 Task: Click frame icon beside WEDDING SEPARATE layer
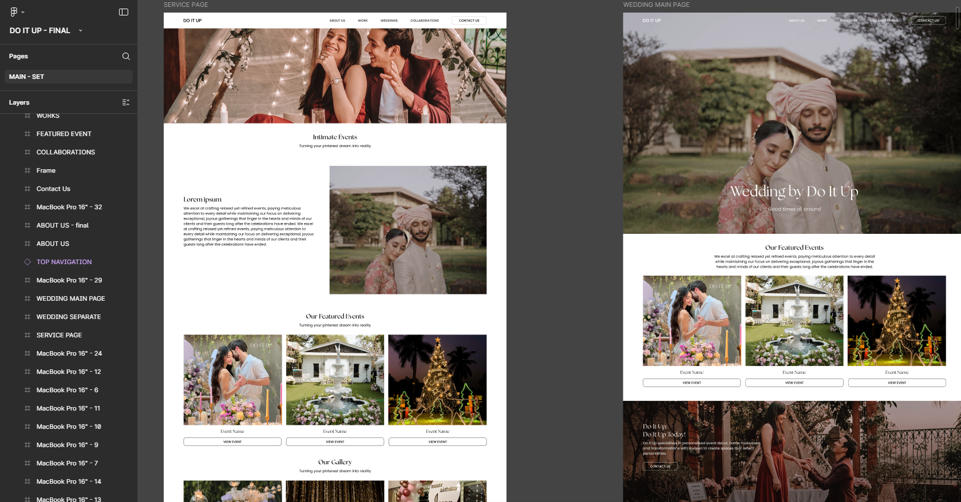click(x=27, y=317)
